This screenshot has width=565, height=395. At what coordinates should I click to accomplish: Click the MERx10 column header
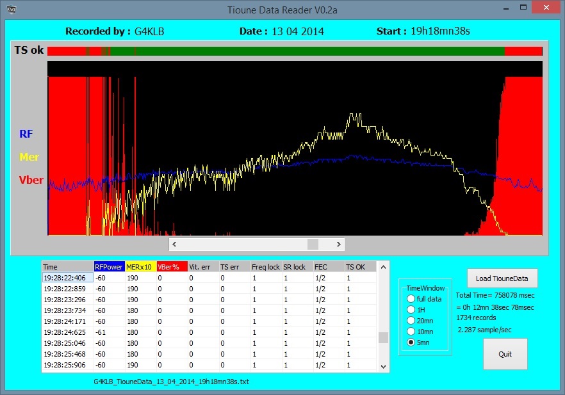[140, 266]
